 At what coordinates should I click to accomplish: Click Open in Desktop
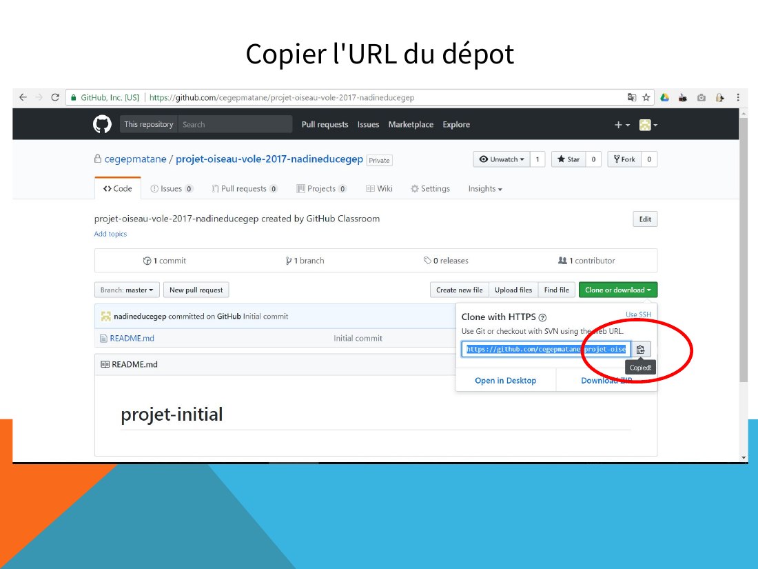[506, 380]
